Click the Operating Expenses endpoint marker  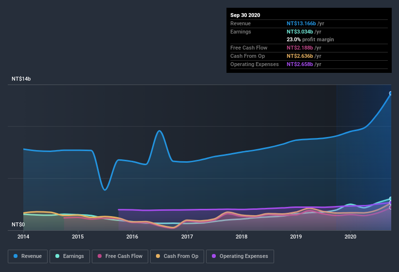click(391, 203)
